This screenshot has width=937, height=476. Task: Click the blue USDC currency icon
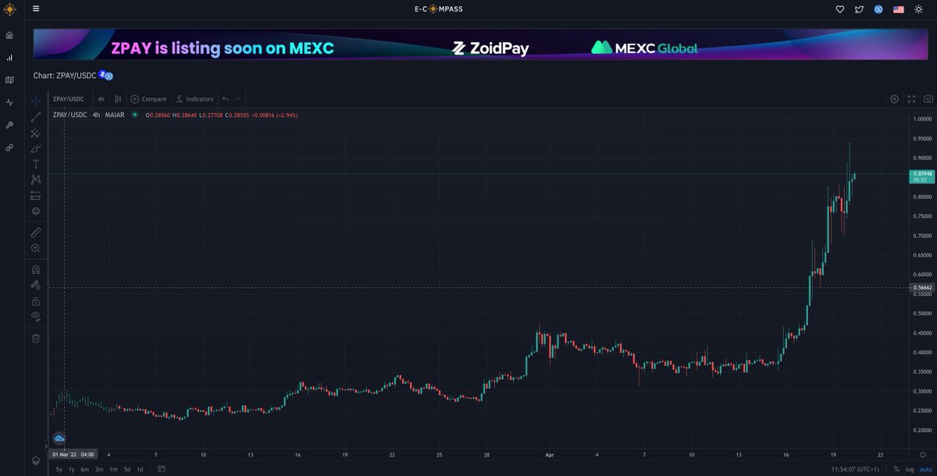pos(878,9)
